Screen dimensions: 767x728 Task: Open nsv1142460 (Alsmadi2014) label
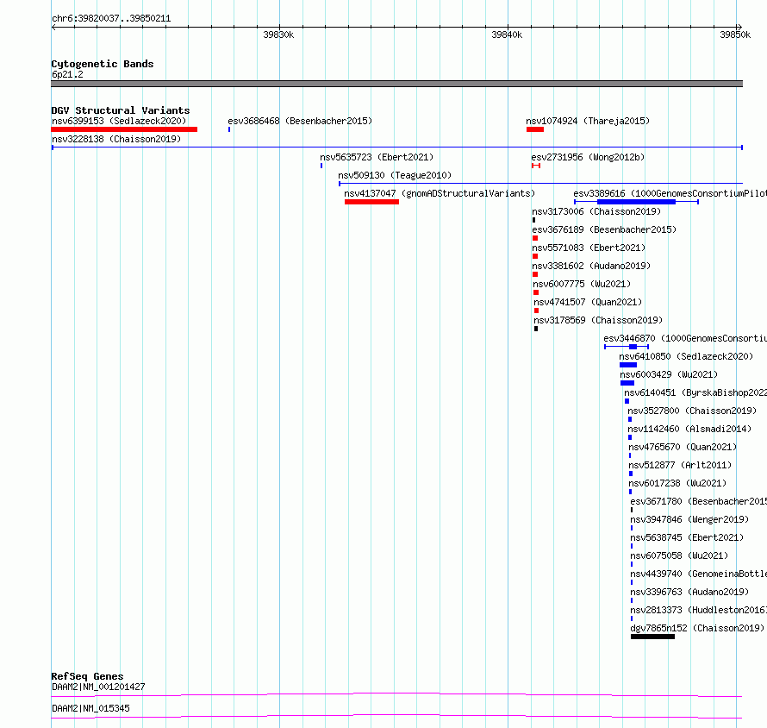tap(689, 429)
